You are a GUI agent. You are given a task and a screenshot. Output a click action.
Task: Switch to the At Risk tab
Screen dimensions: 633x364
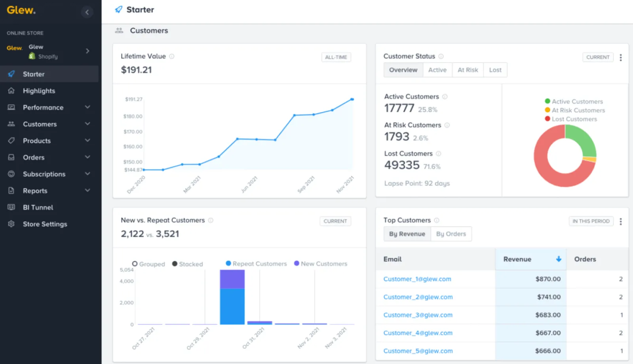point(468,70)
